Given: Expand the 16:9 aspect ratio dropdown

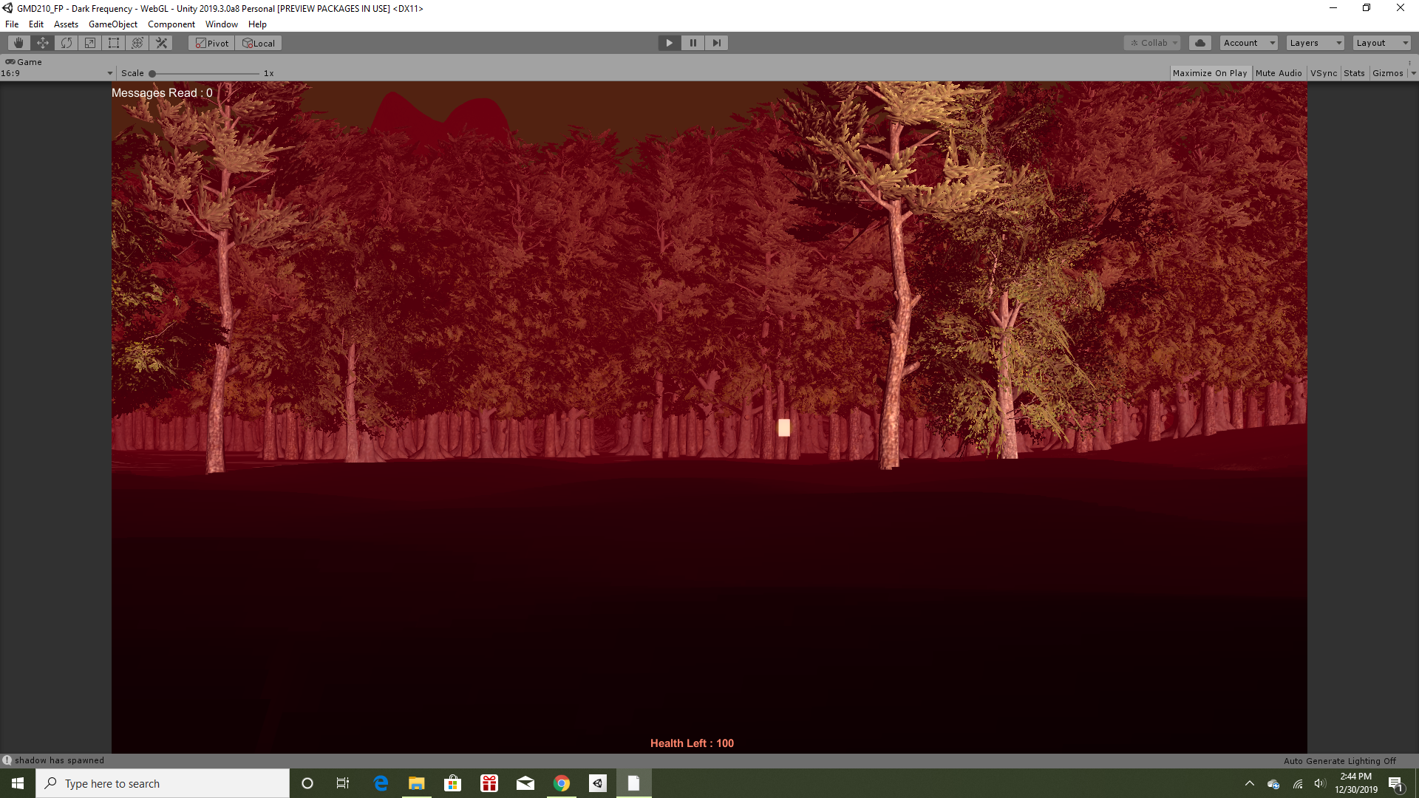Looking at the screenshot, I should 57,73.
